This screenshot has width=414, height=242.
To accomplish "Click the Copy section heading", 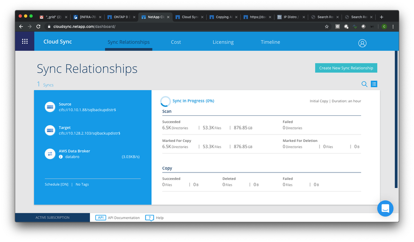I will tap(167, 168).
